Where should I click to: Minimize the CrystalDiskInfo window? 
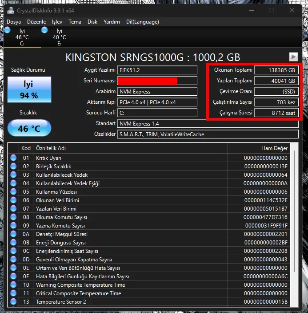252,10
